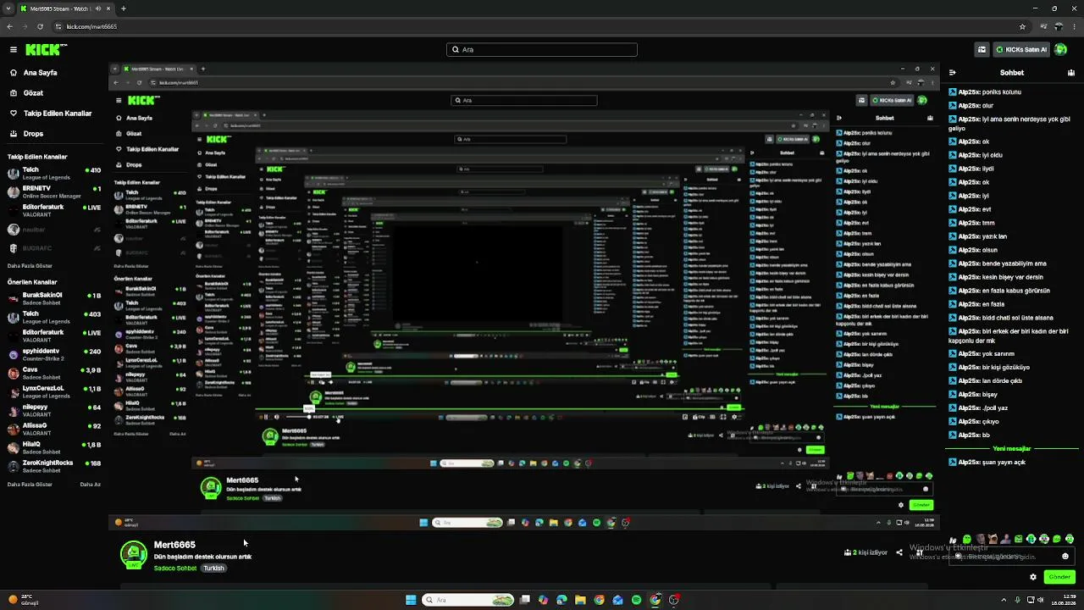Open the Windows Start menu
Screen dimensions: 1084x610
click(x=411, y=600)
